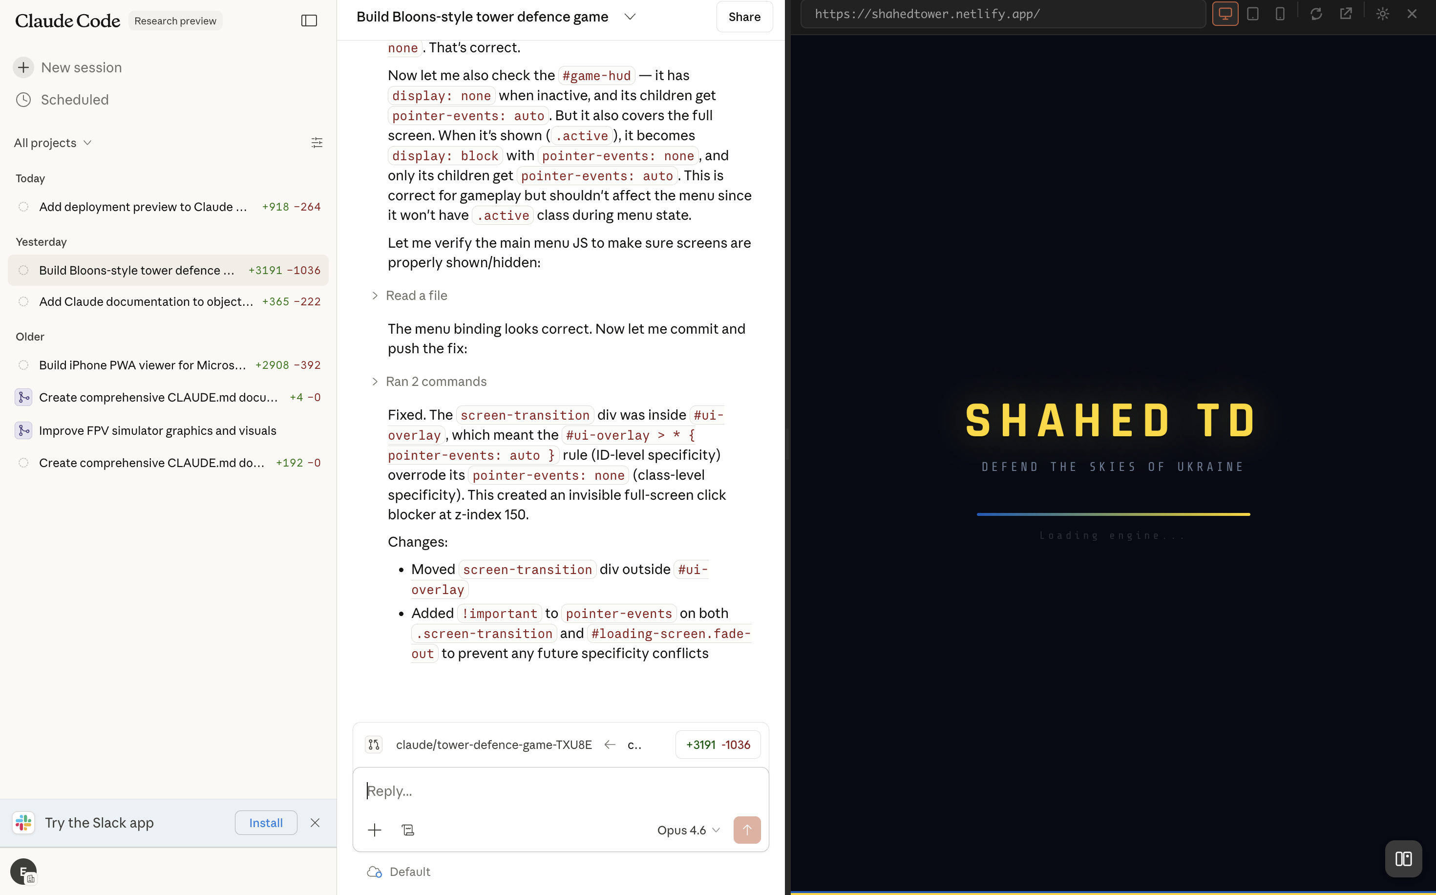Click the Share button
Screen dimensions: 1436x895
[744, 17]
